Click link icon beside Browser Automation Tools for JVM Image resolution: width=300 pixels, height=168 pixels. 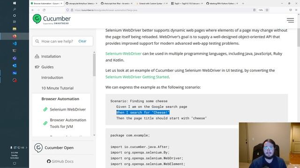pyautogui.click(x=45, y=123)
